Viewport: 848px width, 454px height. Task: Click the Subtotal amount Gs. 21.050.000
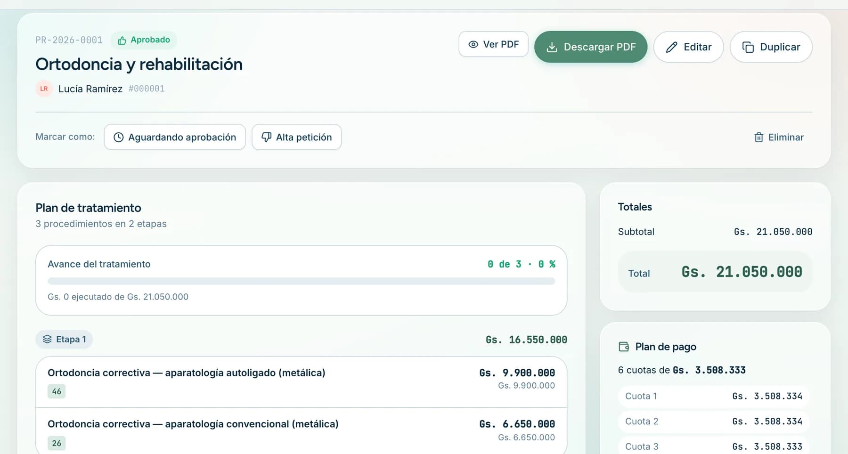773,232
